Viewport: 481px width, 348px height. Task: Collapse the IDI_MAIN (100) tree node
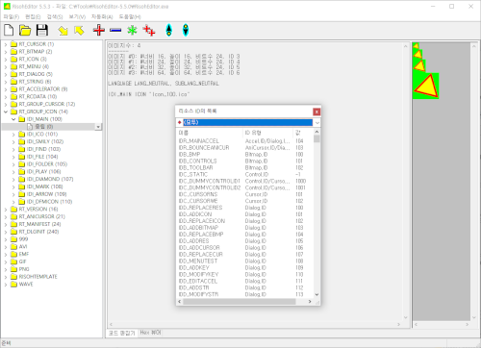13,119
